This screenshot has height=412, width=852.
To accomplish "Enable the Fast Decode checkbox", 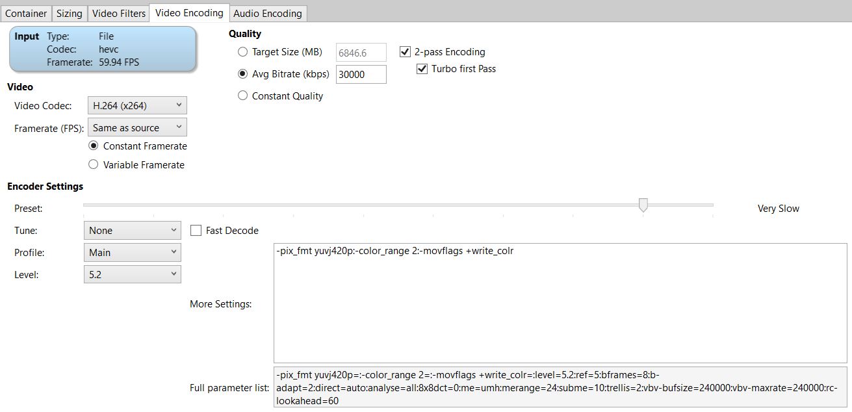I will pos(196,231).
